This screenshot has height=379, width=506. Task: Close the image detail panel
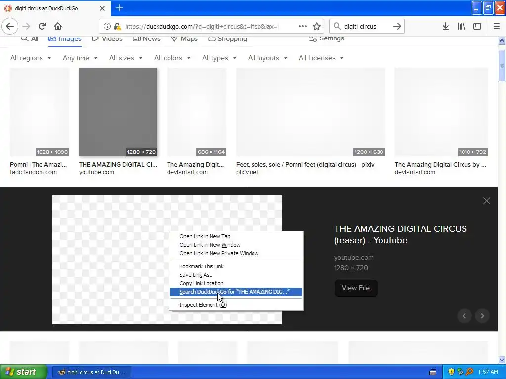pos(486,201)
